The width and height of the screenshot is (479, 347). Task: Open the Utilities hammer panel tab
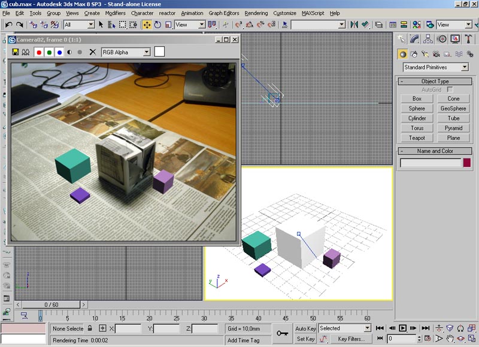point(469,39)
